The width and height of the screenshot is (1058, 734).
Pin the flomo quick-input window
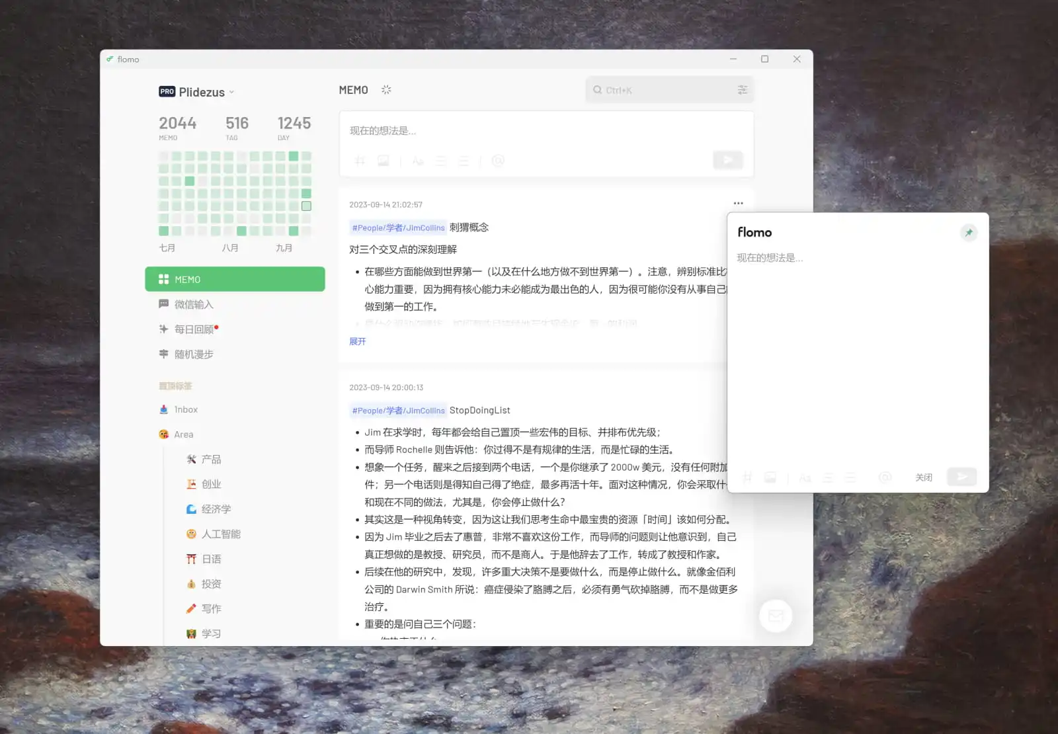(x=968, y=233)
